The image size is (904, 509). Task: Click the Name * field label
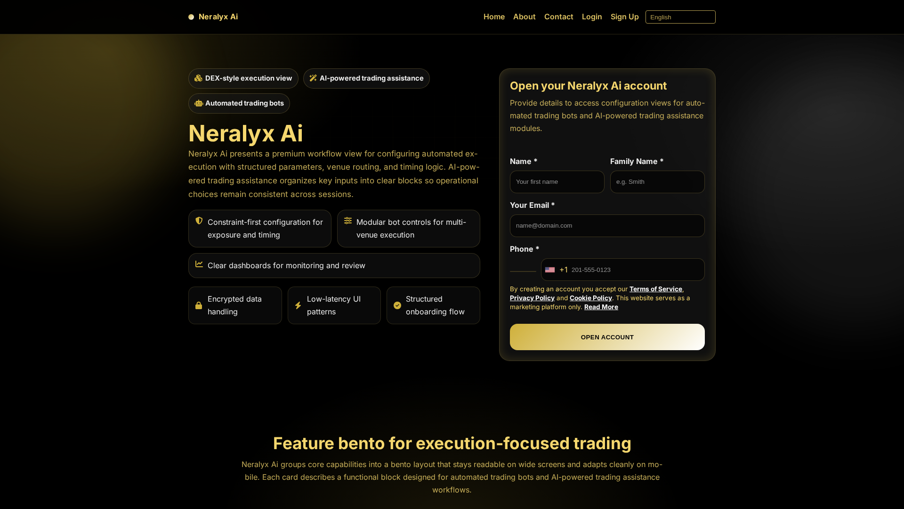tap(523, 161)
